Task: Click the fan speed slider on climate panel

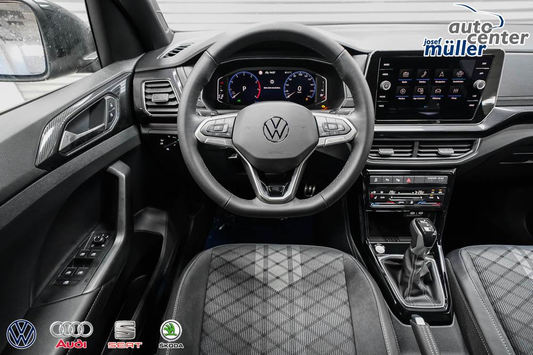Action: point(408,197)
